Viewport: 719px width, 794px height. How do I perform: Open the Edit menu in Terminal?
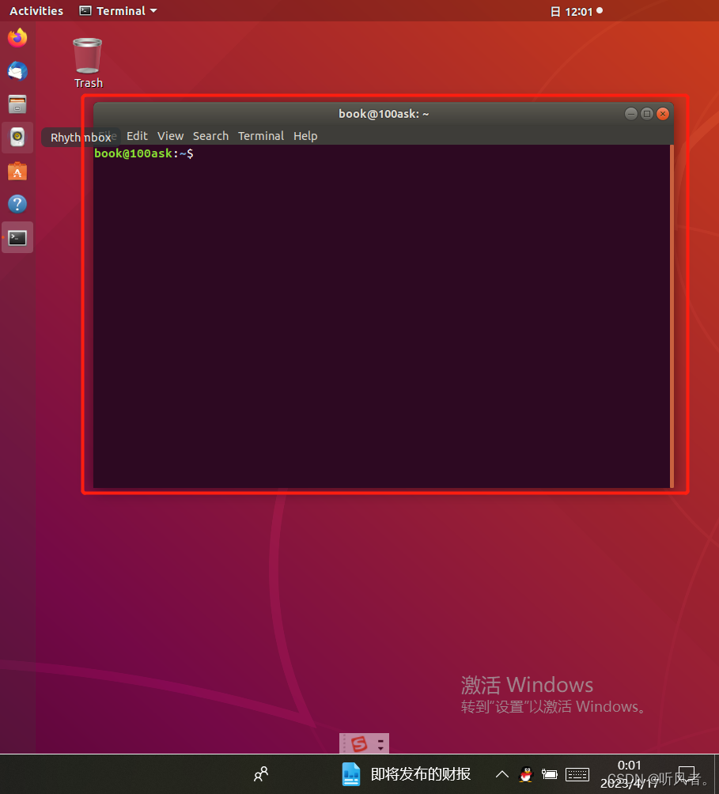coord(136,135)
